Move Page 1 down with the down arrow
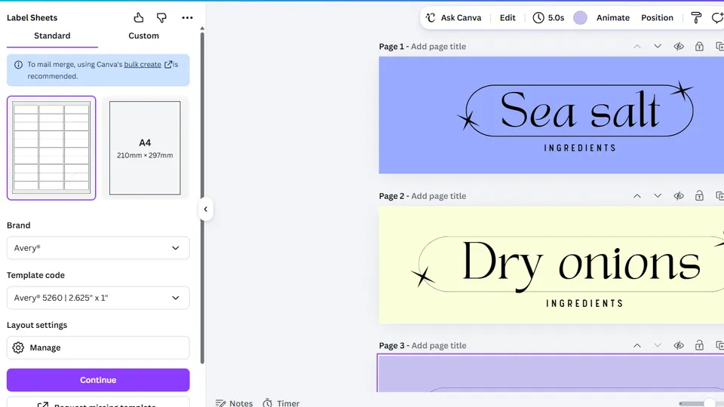This screenshot has width=724, height=407. pyautogui.click(x=658, y=46)
